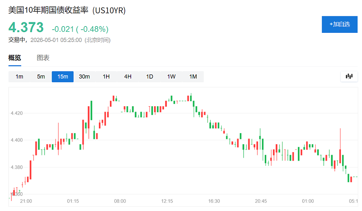
Task: Switch chart to 4H interval
Action: pos(128,77)
